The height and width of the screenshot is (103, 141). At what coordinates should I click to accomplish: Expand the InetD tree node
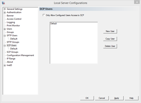[x=5, y=65]
